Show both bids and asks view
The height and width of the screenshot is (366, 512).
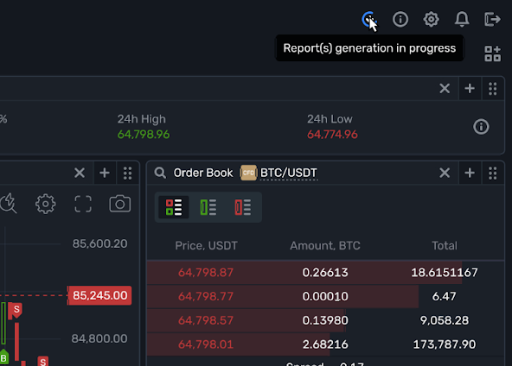coord(173,207)
